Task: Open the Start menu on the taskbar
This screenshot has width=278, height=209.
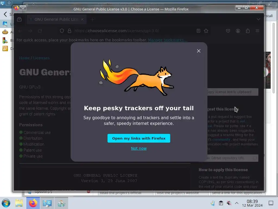Action: [x=6, y=203]
